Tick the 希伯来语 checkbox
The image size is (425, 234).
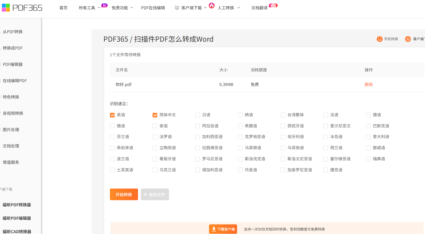click(112, 148)
